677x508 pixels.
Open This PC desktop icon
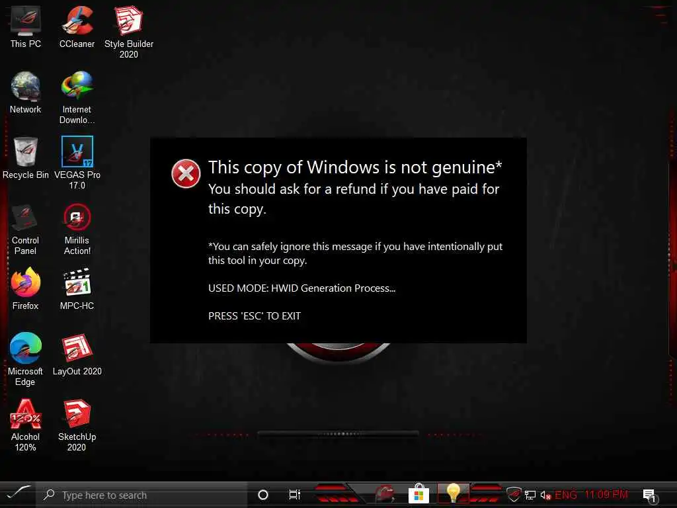26,26
